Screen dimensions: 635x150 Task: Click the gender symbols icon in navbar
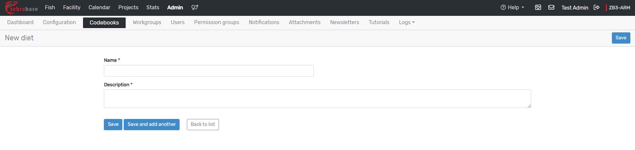[x=194, y=8]
